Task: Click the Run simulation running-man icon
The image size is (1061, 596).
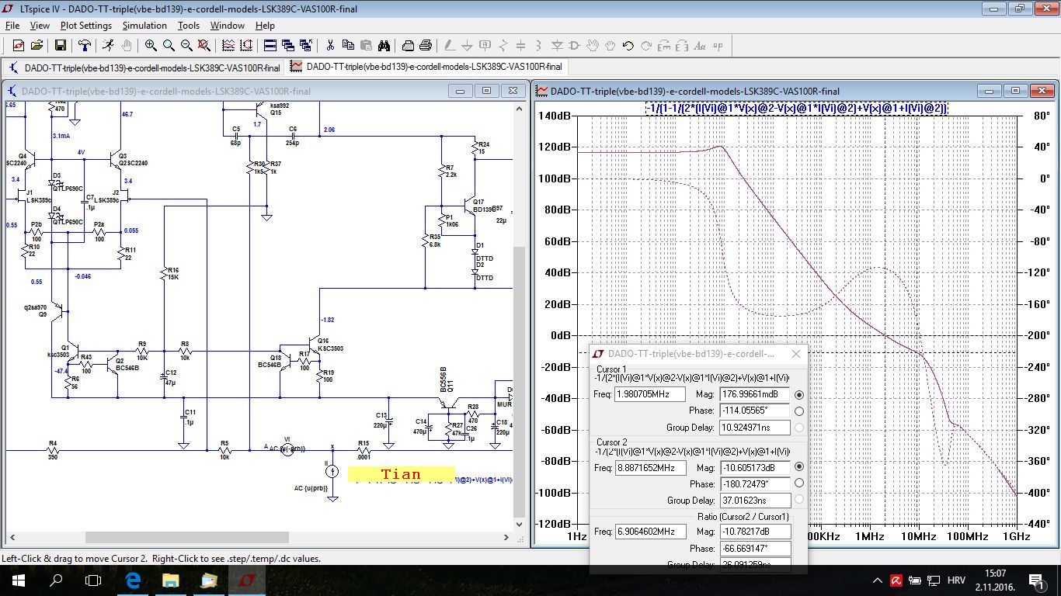Action: tap(109, 46)
